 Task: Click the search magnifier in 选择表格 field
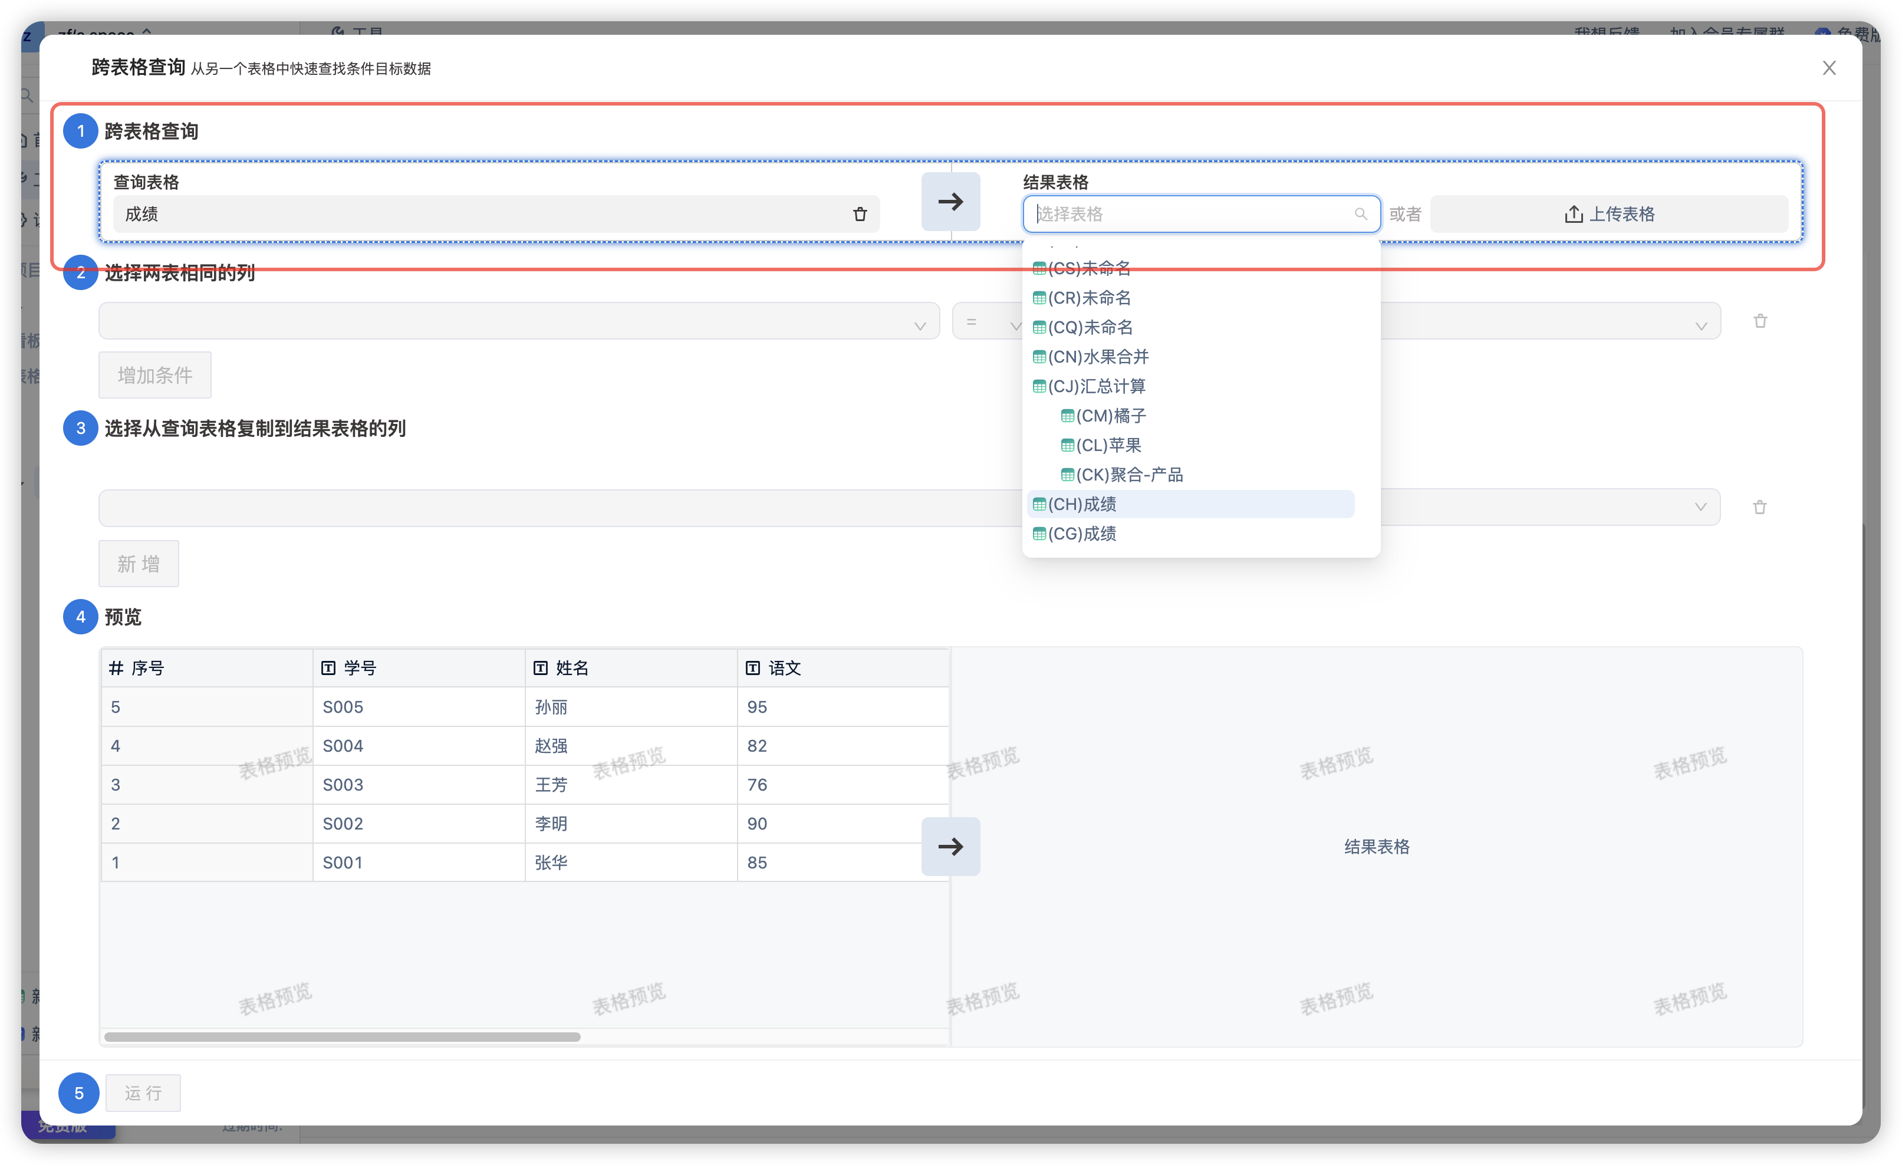coord(1360,214)
